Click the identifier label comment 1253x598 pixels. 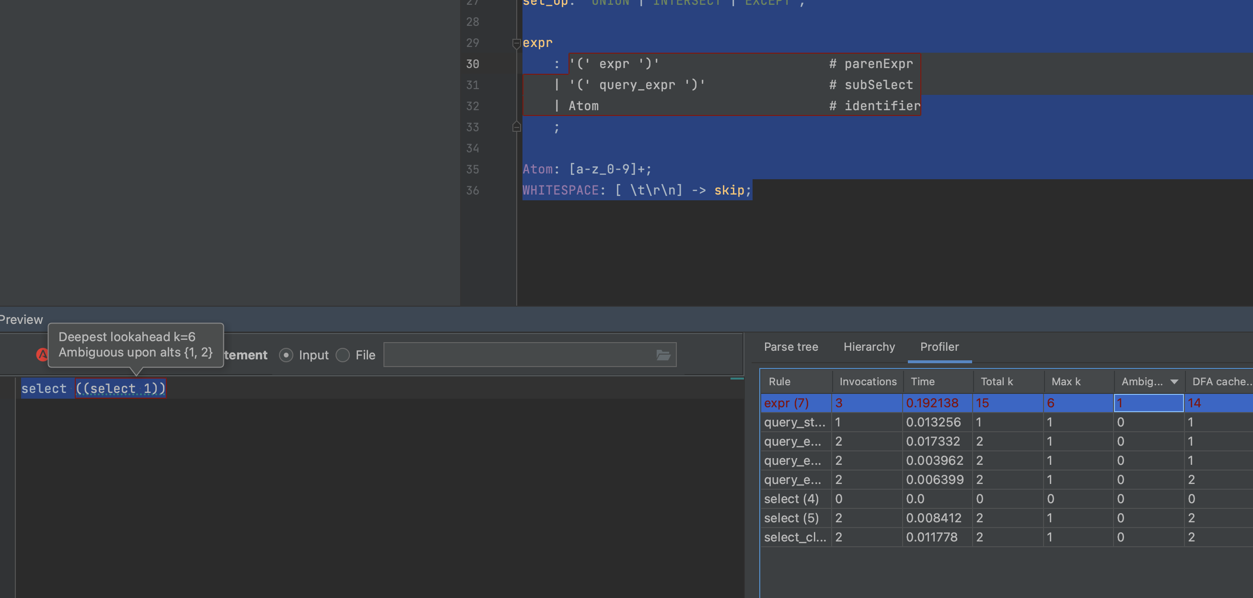(x=875, y=106)
